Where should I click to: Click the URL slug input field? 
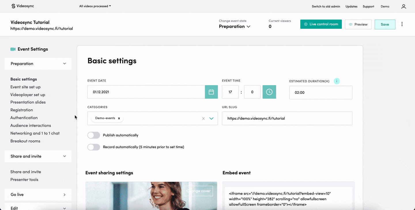pyautogui.click(x=287, y=118)
